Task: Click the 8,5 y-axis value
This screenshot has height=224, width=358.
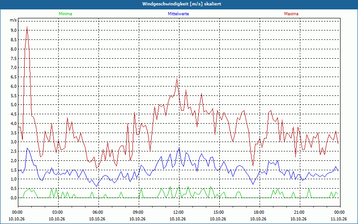Action: pos(13,40)
